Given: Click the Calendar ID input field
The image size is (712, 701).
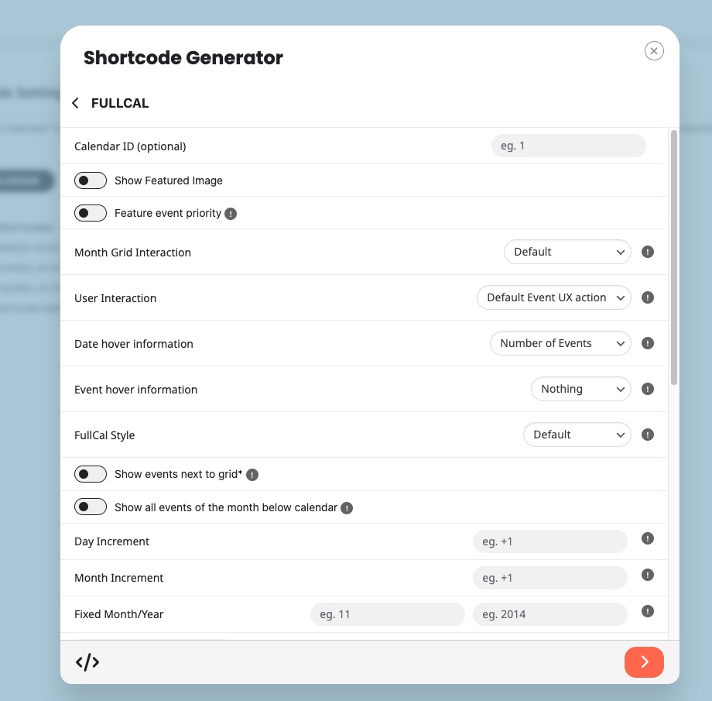Looking at the screenshot, I should pyautogui.click(x=568, y=146).
